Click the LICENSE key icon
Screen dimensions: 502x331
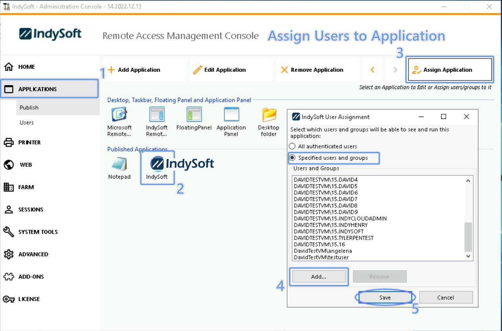(x=9, y=299)
